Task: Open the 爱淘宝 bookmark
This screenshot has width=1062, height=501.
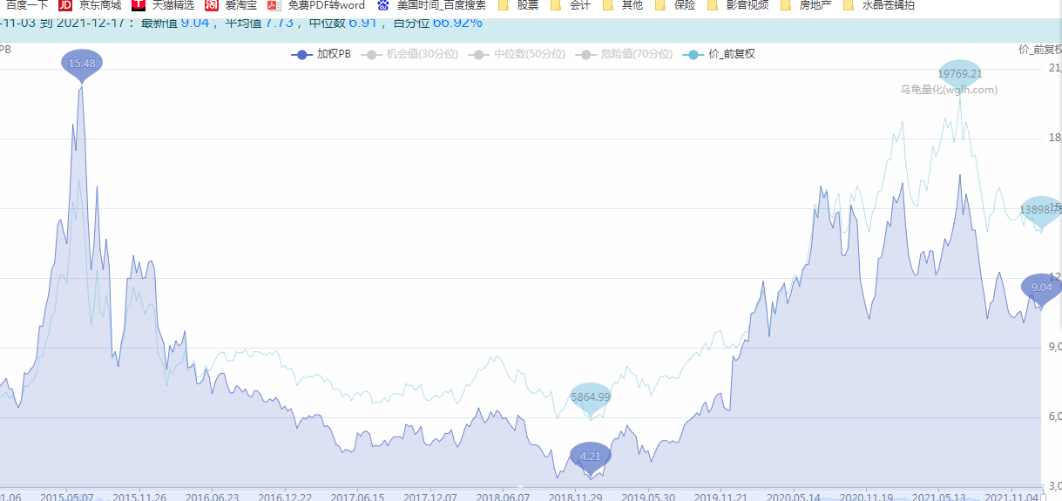Action: tap(231, 5)
